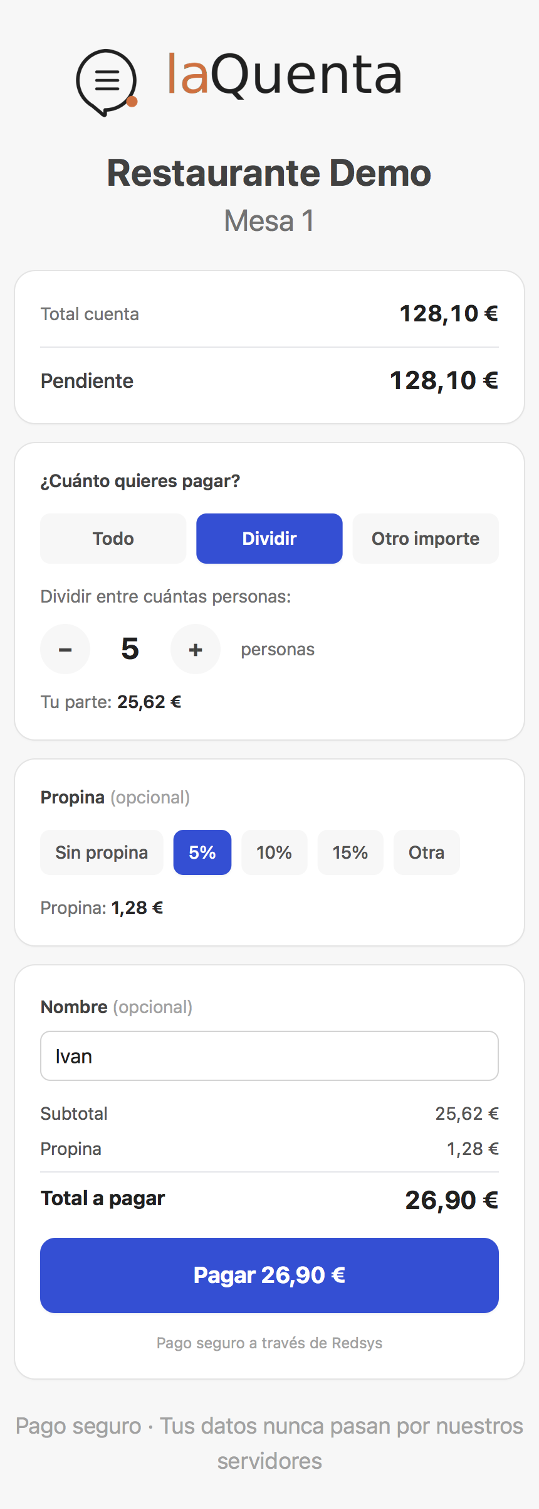Increase the number of people with plus

pos(196,649)
